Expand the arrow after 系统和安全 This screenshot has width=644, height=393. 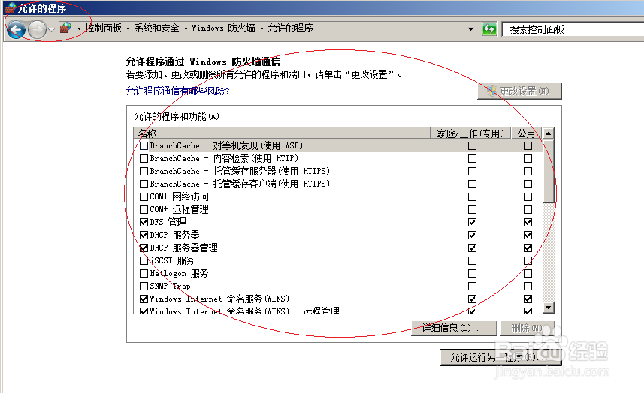[186, 28]
